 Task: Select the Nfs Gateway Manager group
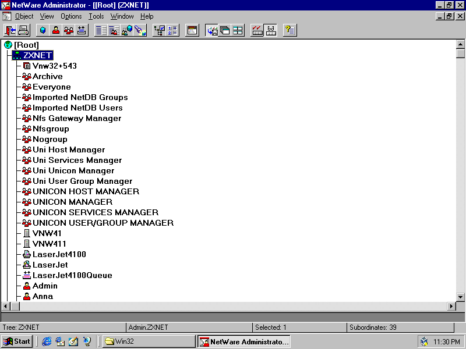[x=77, y=119]
